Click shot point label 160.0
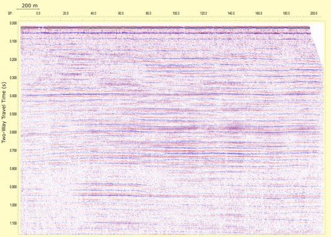 click(258, 14)
